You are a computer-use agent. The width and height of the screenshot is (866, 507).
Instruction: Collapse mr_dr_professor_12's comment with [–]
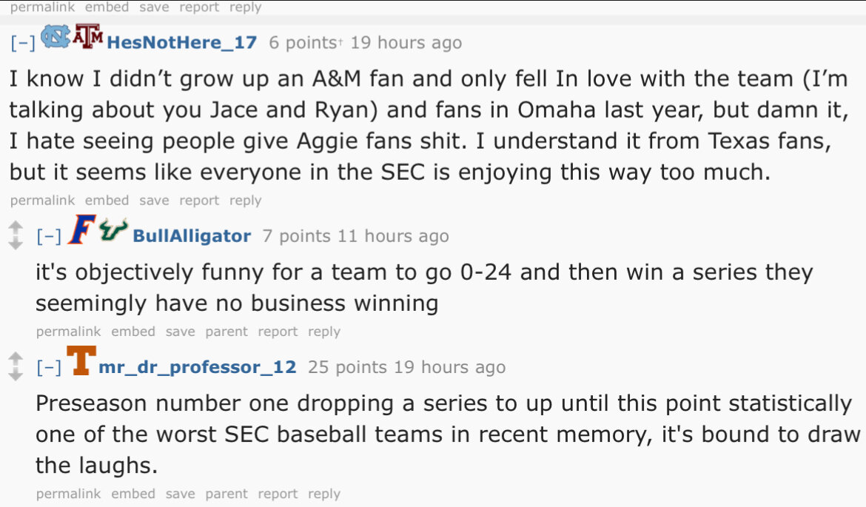pos(49,367)
